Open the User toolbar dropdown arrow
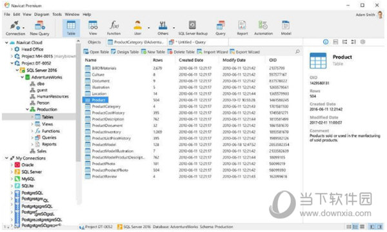Viewport: 387px width, 232px height. click(148, 28)
